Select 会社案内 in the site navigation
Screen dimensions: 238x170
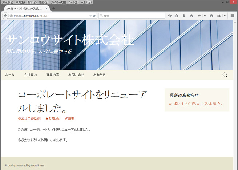30,75
